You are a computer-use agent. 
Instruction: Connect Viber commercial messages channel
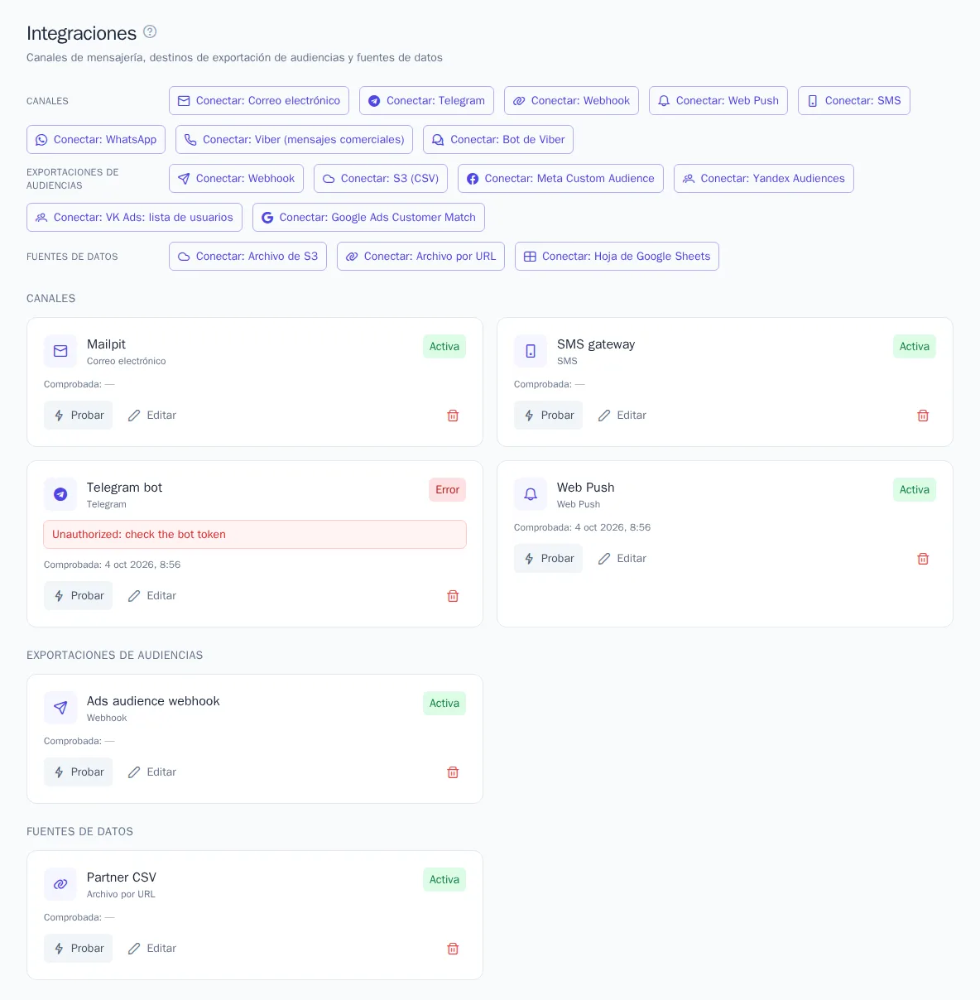coord(295,139)
